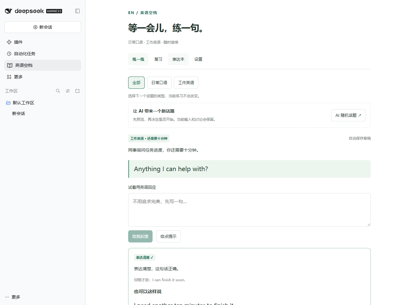Click 给我反馈 button
This screenshot has width=415, height=305.
(x=140, y=236)
